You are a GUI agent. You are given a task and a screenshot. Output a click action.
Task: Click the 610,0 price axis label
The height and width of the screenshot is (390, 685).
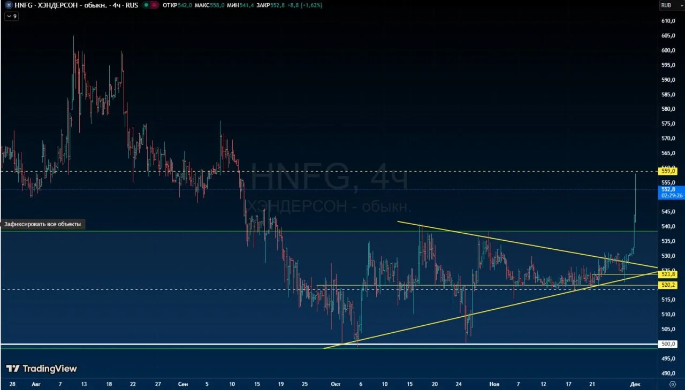668,21
